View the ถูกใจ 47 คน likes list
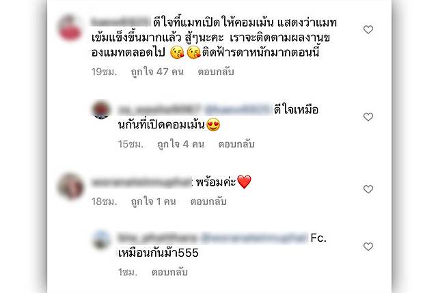 pos(157,72)
